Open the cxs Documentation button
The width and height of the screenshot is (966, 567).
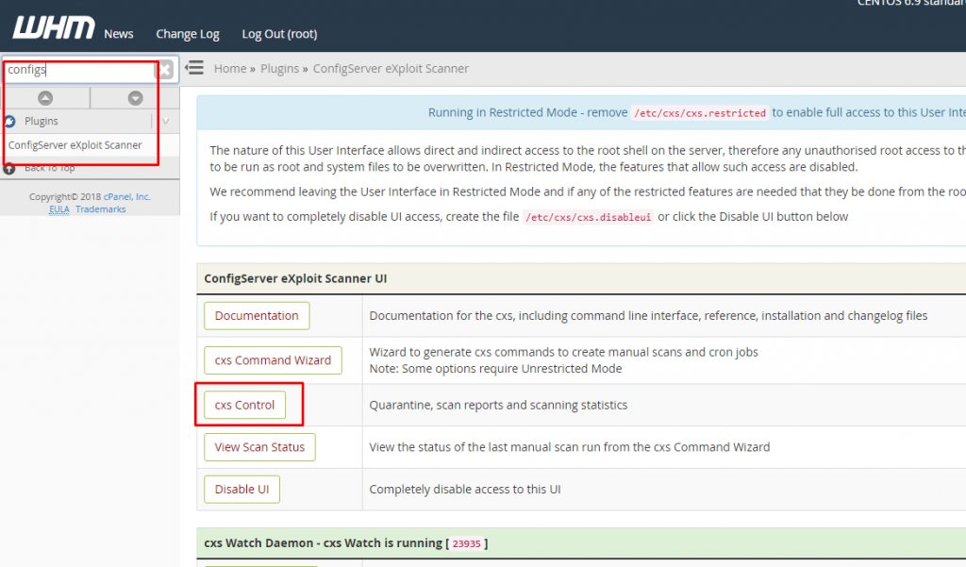(x=257, y=316)
